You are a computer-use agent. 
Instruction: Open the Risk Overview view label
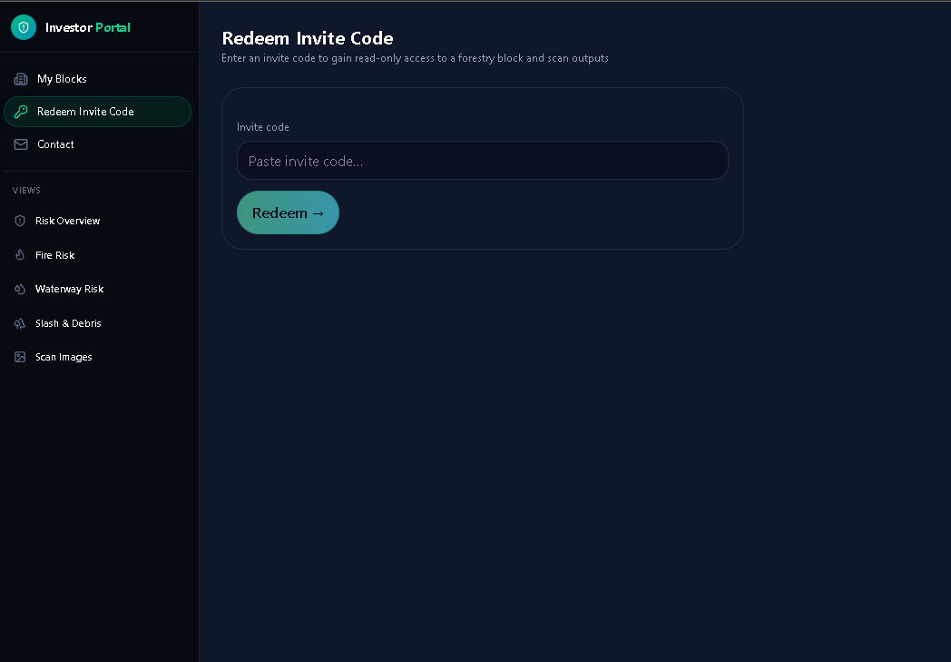68,221
